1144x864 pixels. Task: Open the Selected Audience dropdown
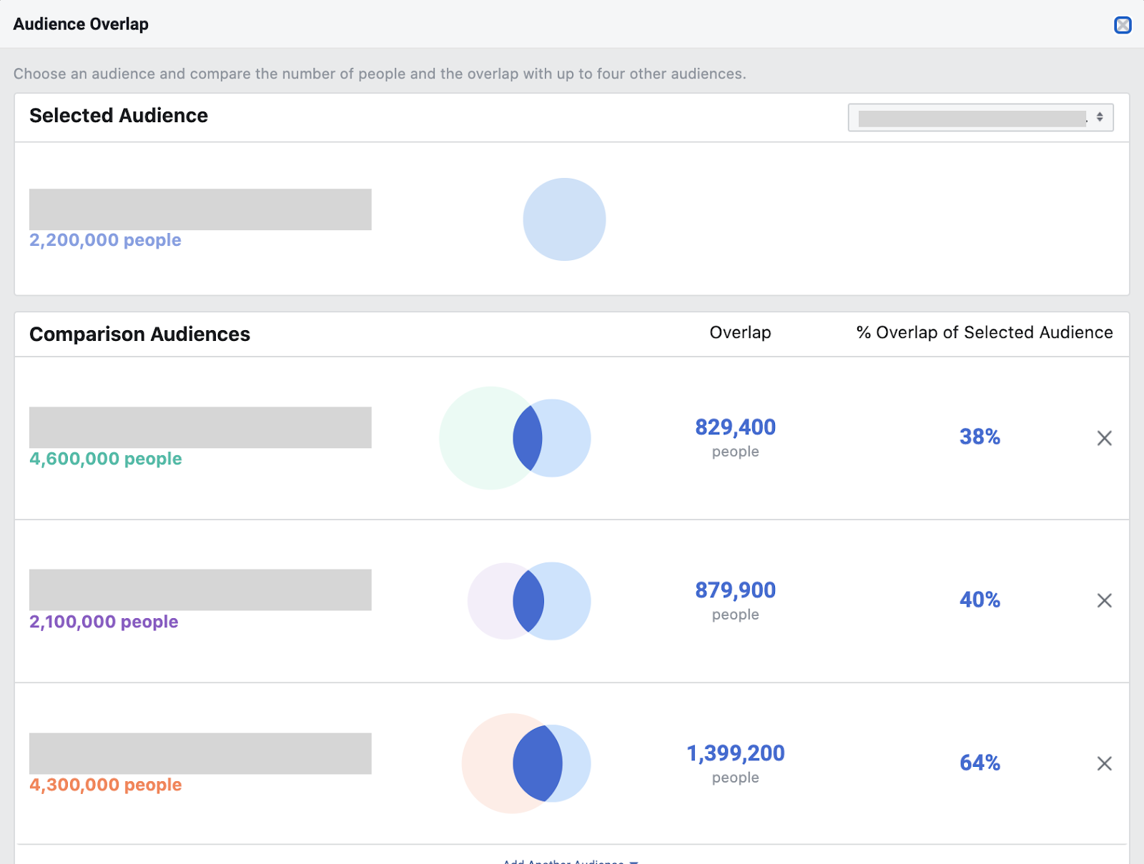(980, 117)
